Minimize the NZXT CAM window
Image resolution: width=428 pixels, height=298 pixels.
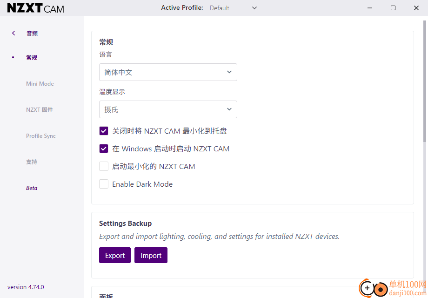click(370, 8)
